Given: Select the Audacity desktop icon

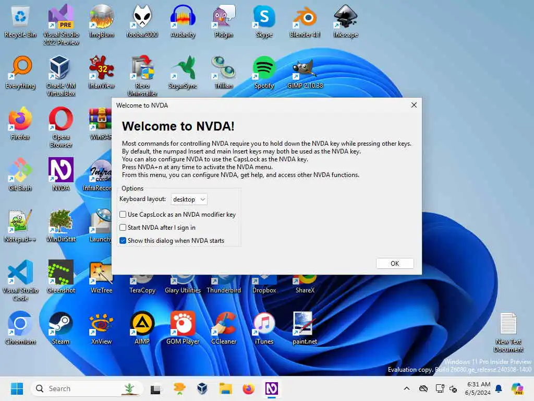Looking at the screenshot, I should 183,22.
